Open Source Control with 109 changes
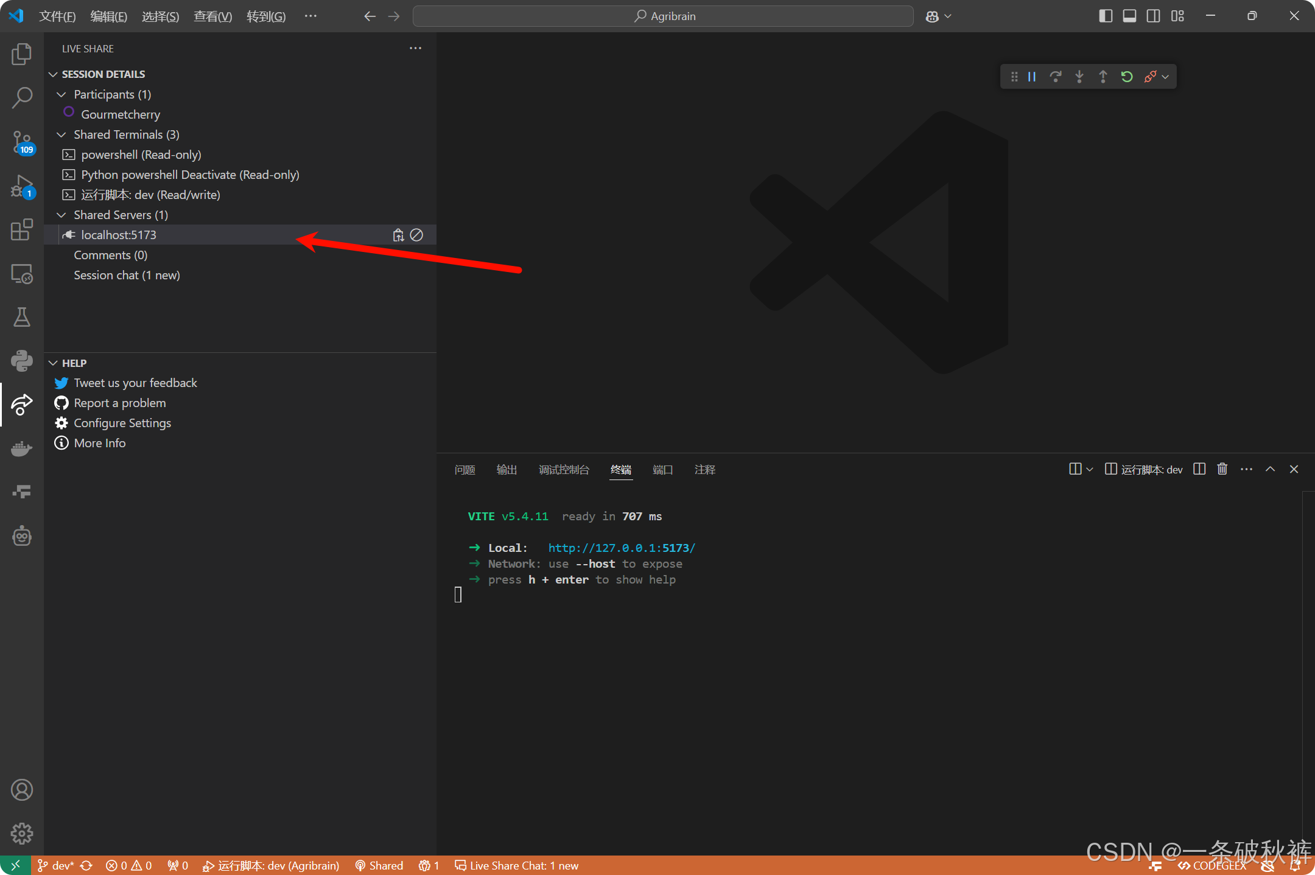The image size is (1315, 875). pos(22,142)
